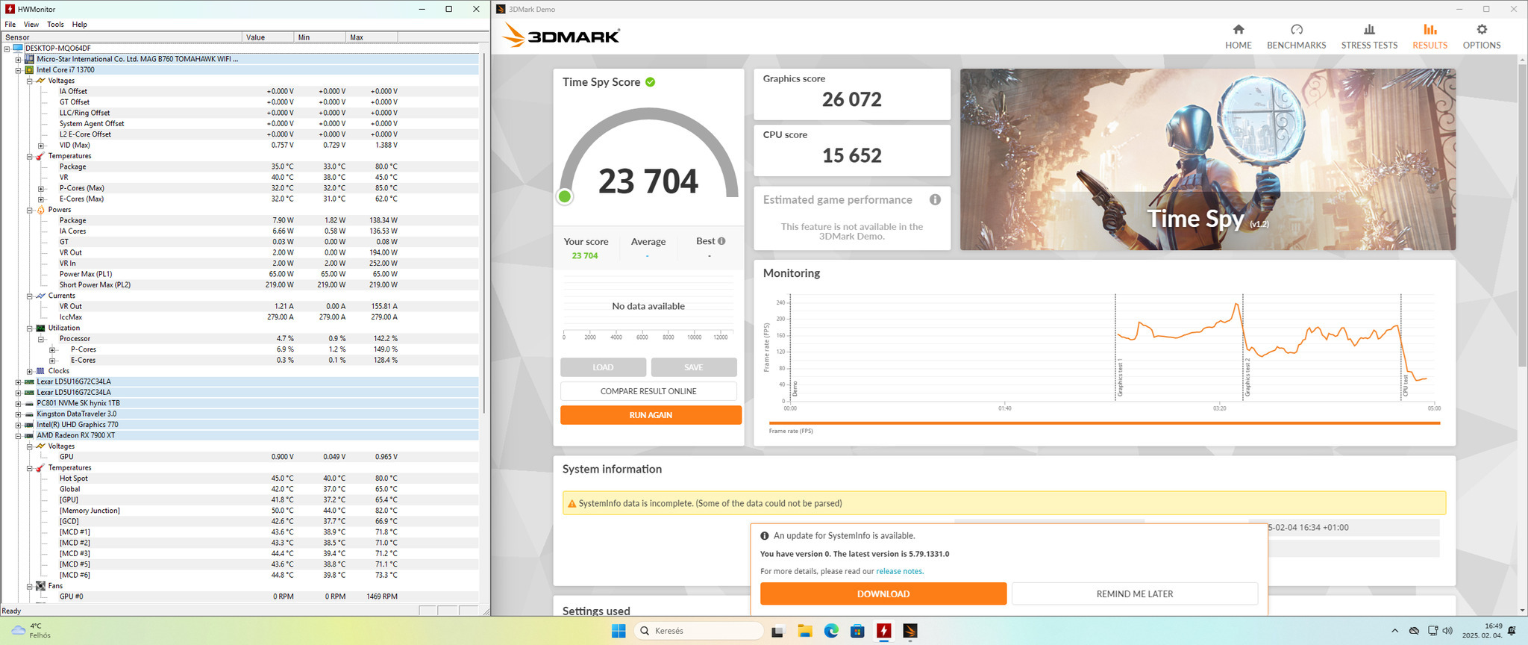1528x645 pixels.
Task: Select the GPU Fans section icon
Action: click(40, 586)
